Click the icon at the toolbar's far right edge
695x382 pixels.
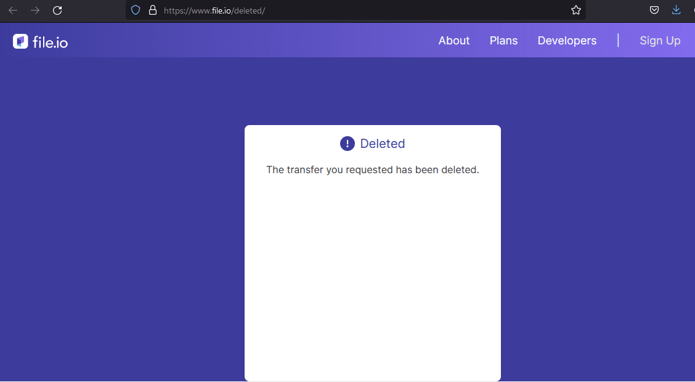(693, 10)
